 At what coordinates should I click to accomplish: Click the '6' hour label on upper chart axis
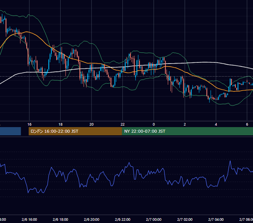(247, 125)
